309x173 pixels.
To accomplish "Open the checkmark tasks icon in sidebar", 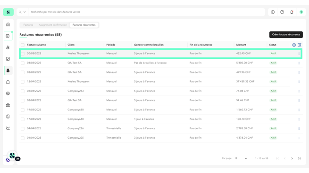I will 8,59.
